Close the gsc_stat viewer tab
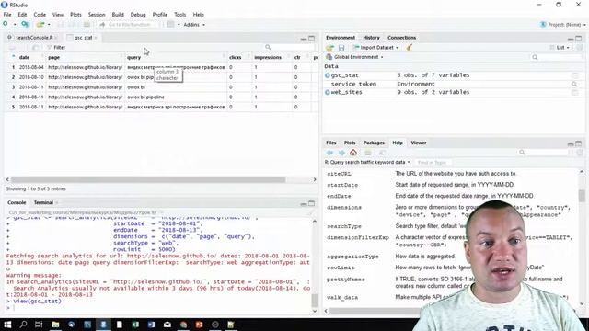 pos(96,38)
